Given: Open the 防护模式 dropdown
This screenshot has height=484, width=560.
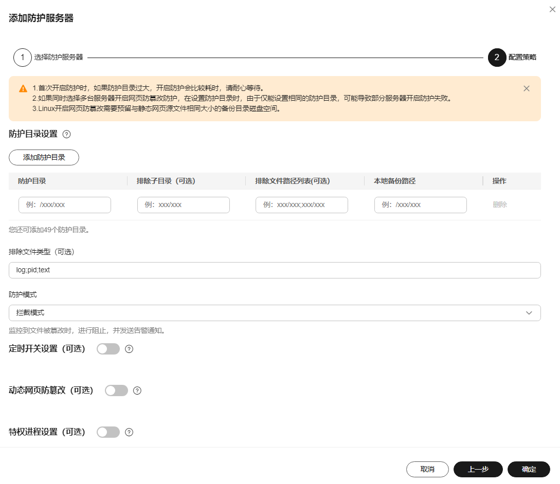Looking at the screenshot, I should point(275,313).
